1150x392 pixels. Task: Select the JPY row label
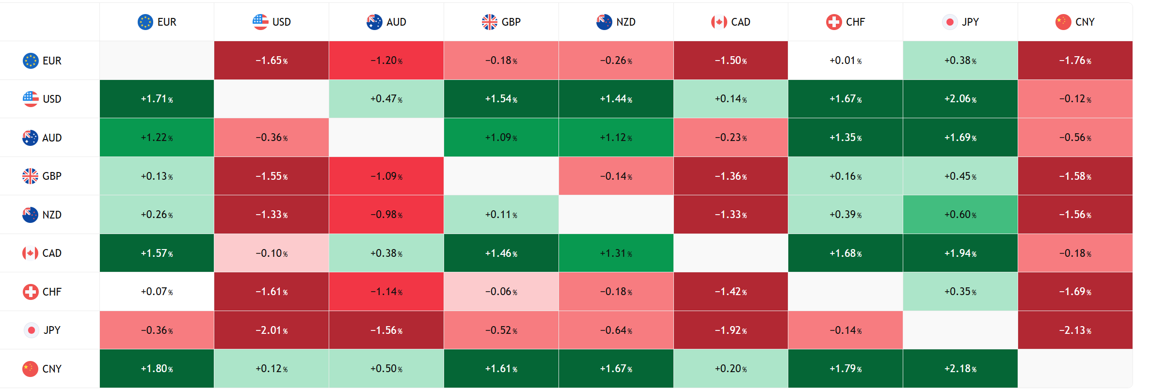(x=52, y=330)
